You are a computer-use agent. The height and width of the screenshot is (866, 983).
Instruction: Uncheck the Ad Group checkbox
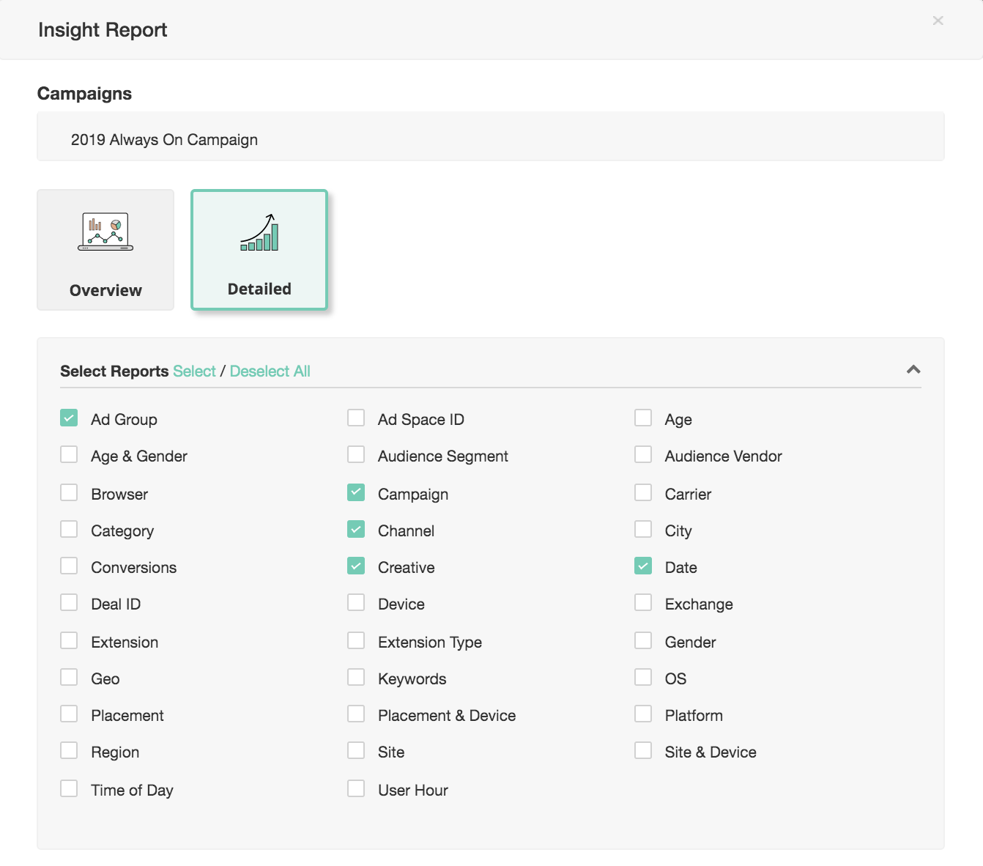pyautogui.click(x=69, y=418)
